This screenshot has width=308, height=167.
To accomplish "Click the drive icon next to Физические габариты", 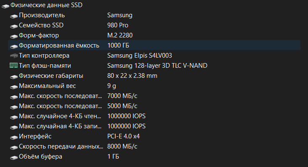I will (14, 77).
